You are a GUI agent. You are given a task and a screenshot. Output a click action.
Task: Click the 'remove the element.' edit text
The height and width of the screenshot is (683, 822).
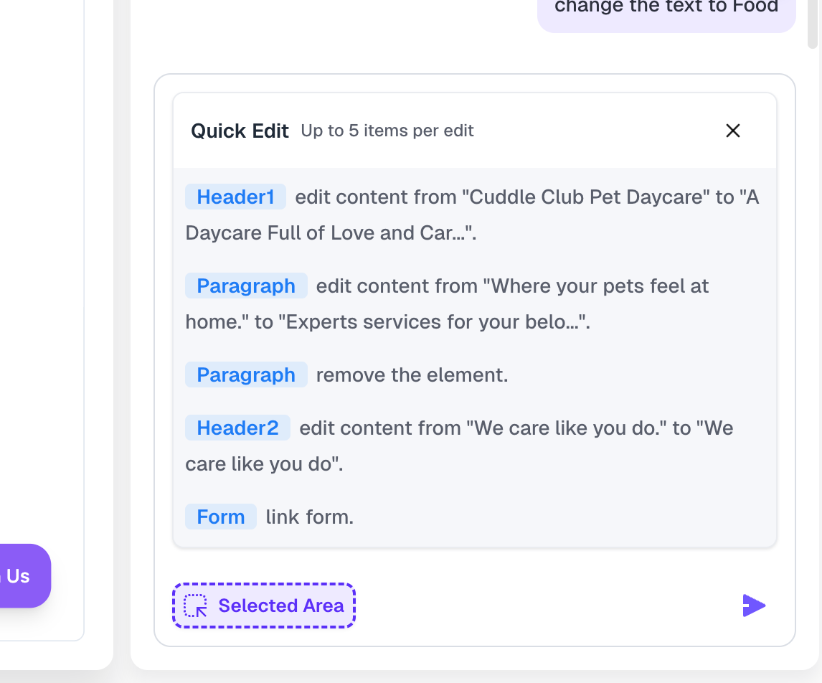tap(412, 375)
